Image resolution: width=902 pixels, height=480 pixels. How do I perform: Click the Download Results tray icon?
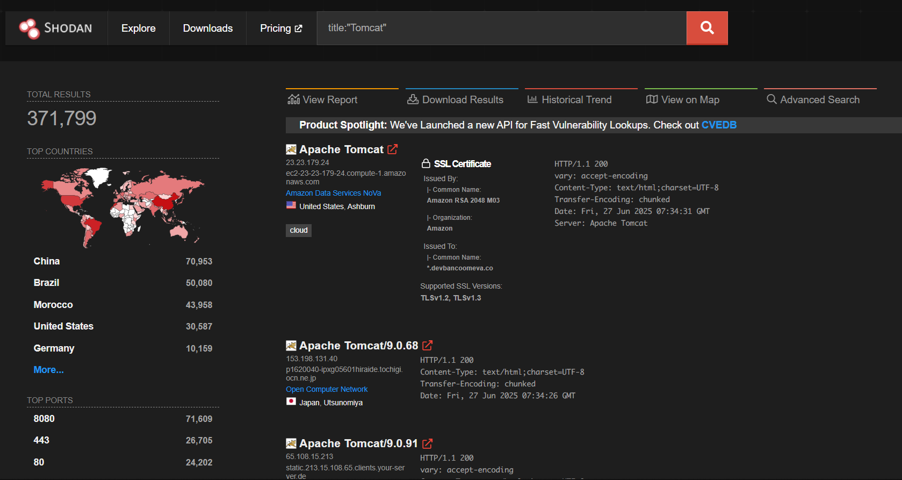(x=413, y=99)
